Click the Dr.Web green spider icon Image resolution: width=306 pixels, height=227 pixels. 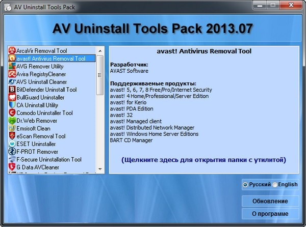[12, 121]
